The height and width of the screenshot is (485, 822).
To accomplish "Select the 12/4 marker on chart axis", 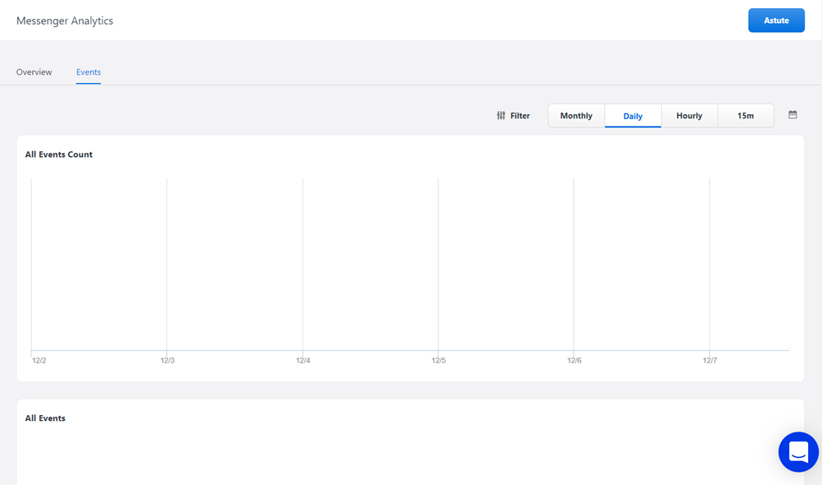I will point(302,361).
